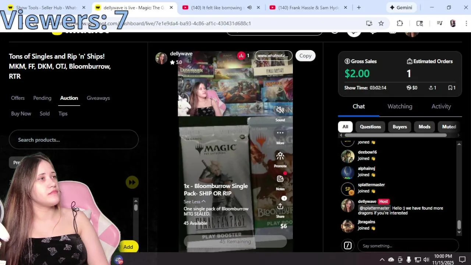471x265 pixels.
Task: Switch to the Frank Hassle YouTube tab
Action: 308,7
